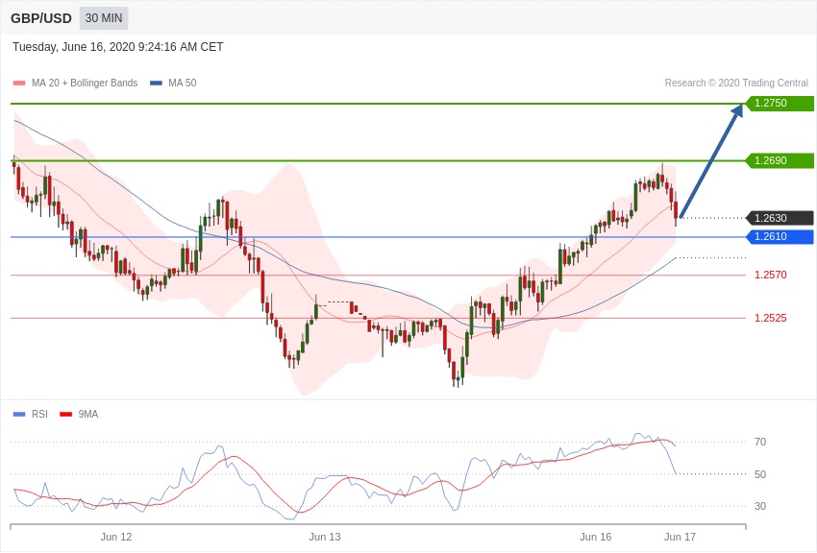817x553 pixels.
Task: Click the blue RSI legend swatch
Action: click(19, 415)
